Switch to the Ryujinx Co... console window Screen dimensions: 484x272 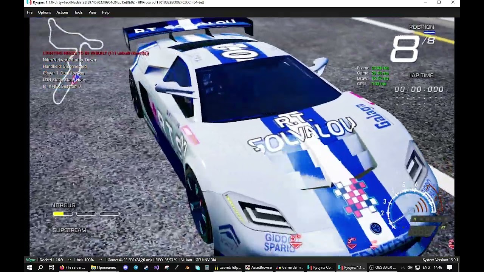pos(321,267)
